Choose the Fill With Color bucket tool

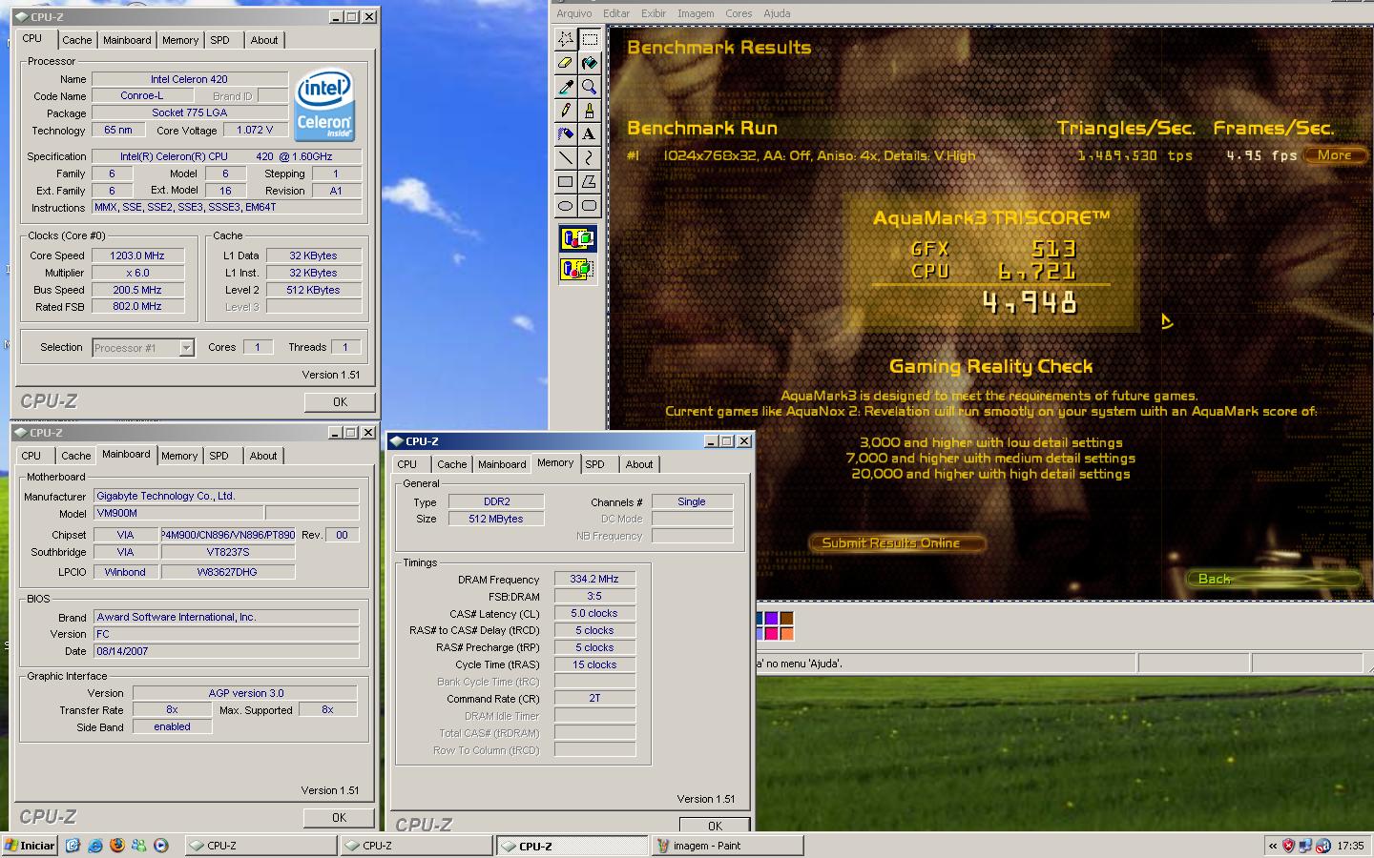590,63
